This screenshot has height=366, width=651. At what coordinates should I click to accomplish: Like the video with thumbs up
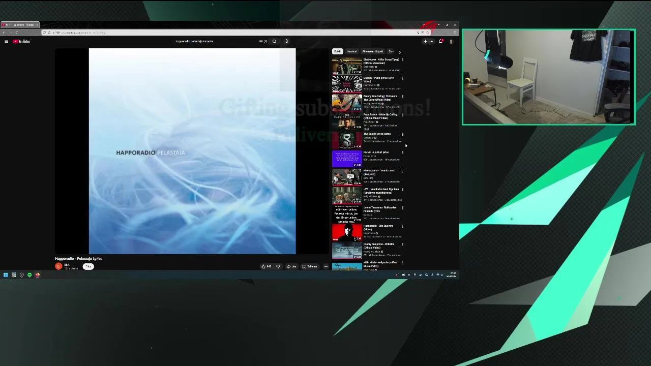pyautogui.click(x=266, y=266)
